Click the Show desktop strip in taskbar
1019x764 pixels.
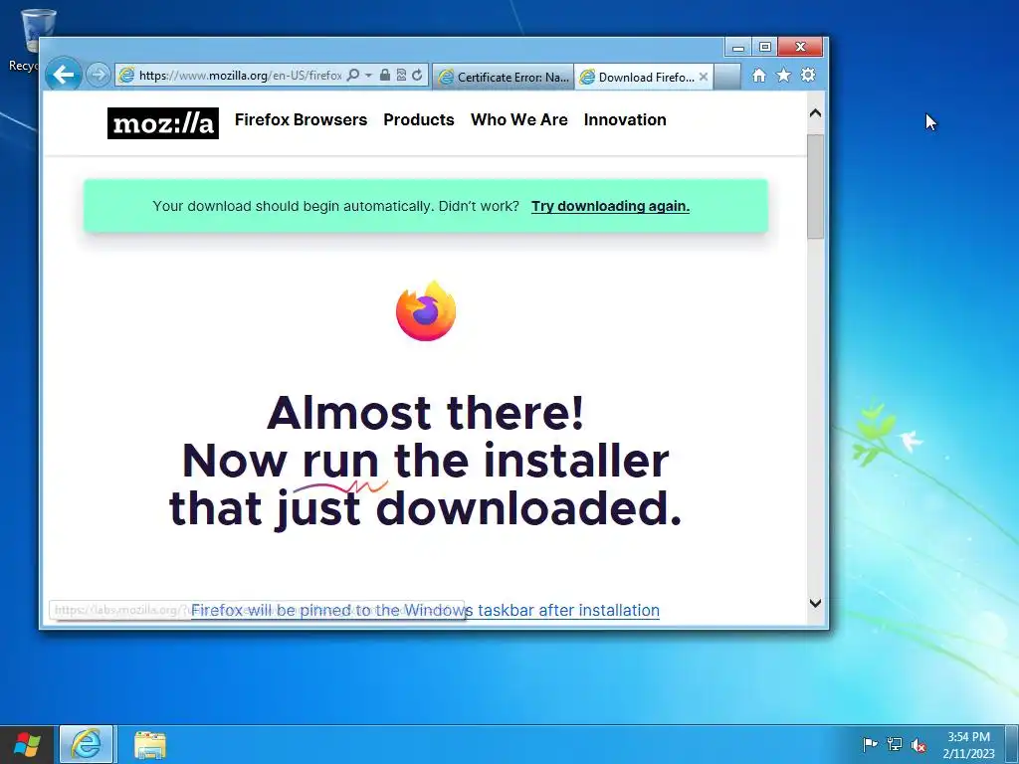tap(1014, 744)
